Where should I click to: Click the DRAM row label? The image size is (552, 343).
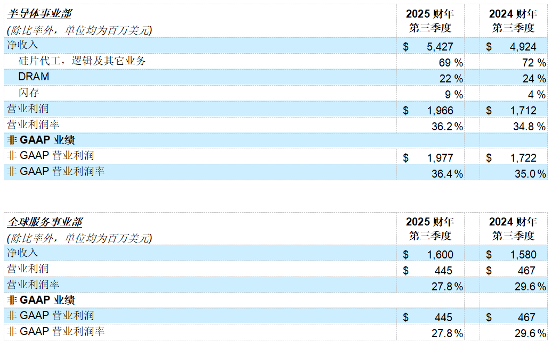coord(34,77)
